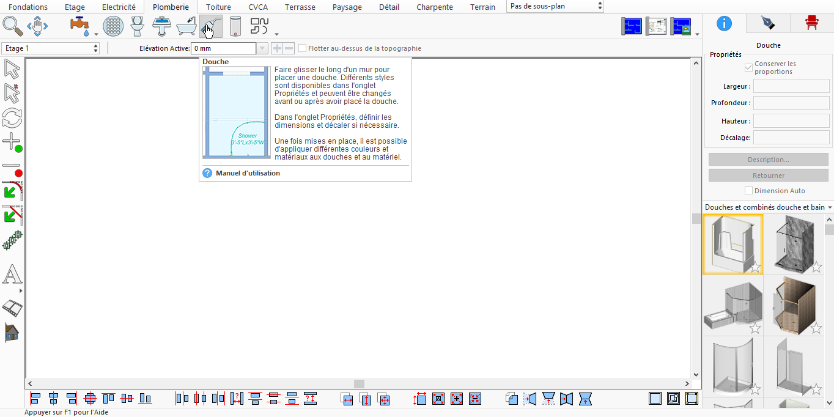This screenshot has height=417, width=834.
Task: Expand the Text tool flyout arrow
Action: 21,291
